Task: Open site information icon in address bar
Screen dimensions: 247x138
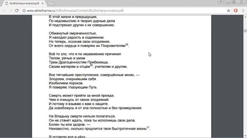Action: [x=24, y=11]
